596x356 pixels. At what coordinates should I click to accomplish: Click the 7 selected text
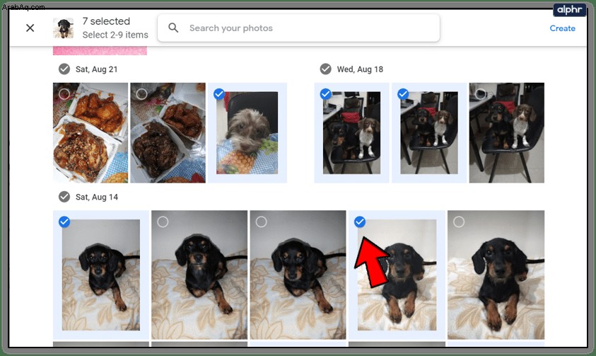click(x=106, y=21)
